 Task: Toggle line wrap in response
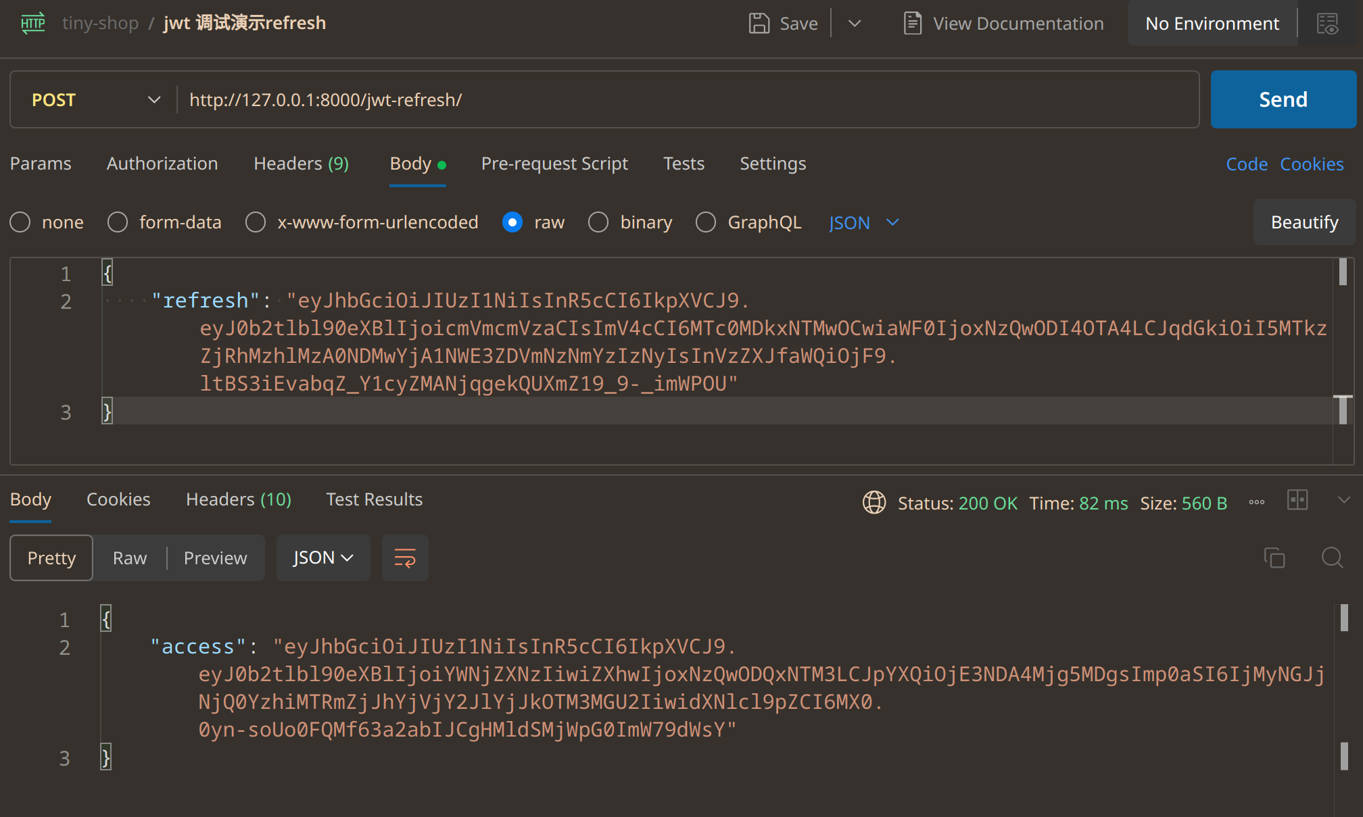coord(405,558)
